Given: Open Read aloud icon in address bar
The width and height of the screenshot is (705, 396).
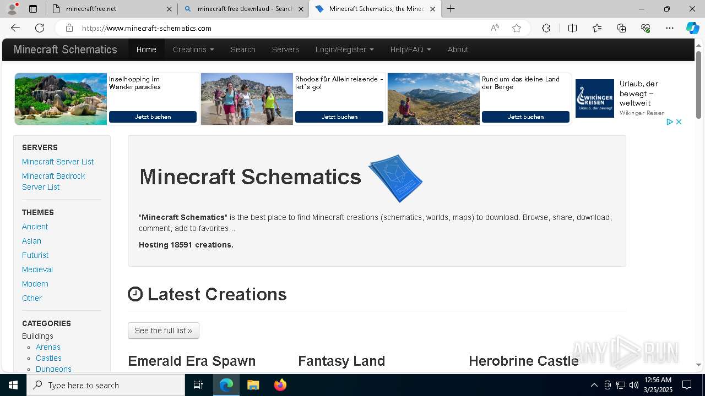Looking at the screenshot, I should [x=495, y=28].
